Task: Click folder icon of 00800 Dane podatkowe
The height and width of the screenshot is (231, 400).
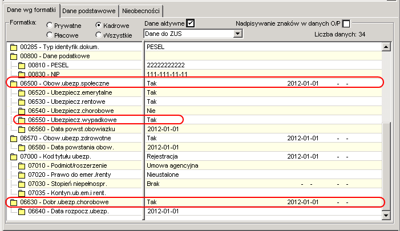Action: [14, 56]
